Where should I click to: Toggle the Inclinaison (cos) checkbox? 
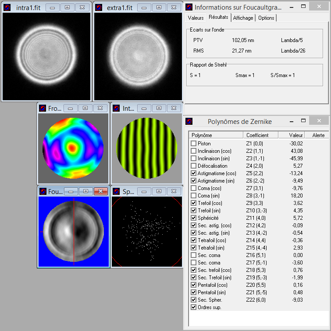pyautogui.click(x=193, y=151)
